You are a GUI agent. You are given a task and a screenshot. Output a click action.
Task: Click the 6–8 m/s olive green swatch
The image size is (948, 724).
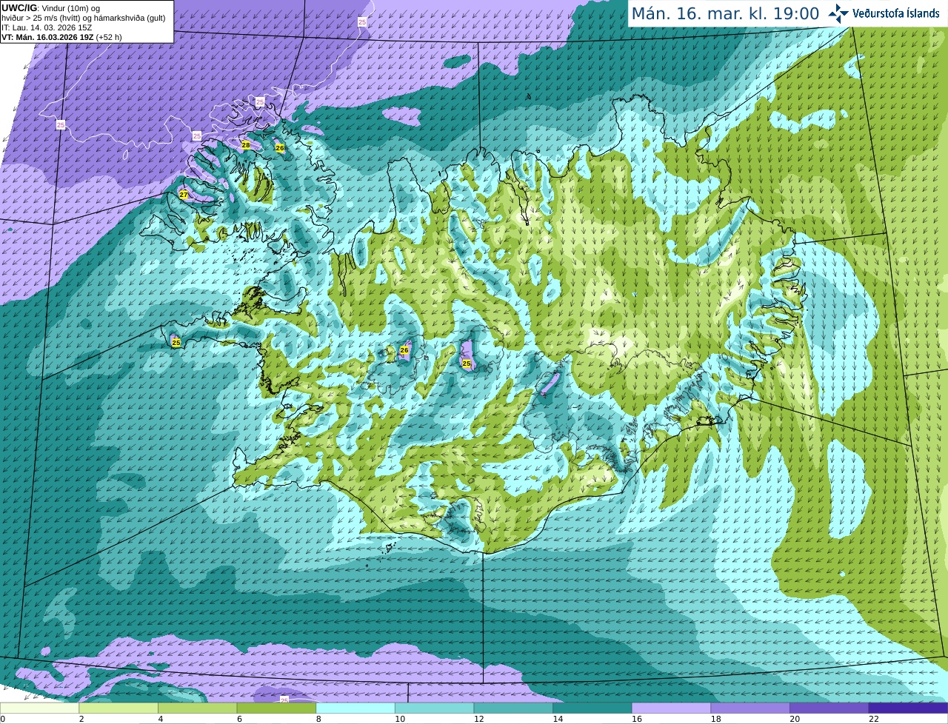[x=276, y=708]
